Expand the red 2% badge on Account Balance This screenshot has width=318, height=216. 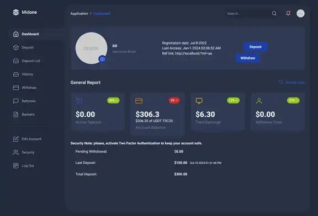tap(174, 100)
